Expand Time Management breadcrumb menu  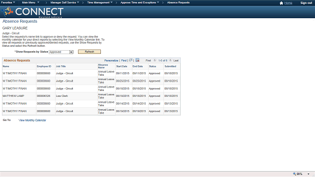(99, 2)
